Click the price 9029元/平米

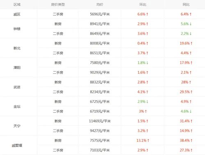100,72
